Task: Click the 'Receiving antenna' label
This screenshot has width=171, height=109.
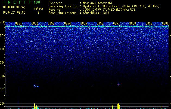Action: pyautogui.click(x=63, y=13)
